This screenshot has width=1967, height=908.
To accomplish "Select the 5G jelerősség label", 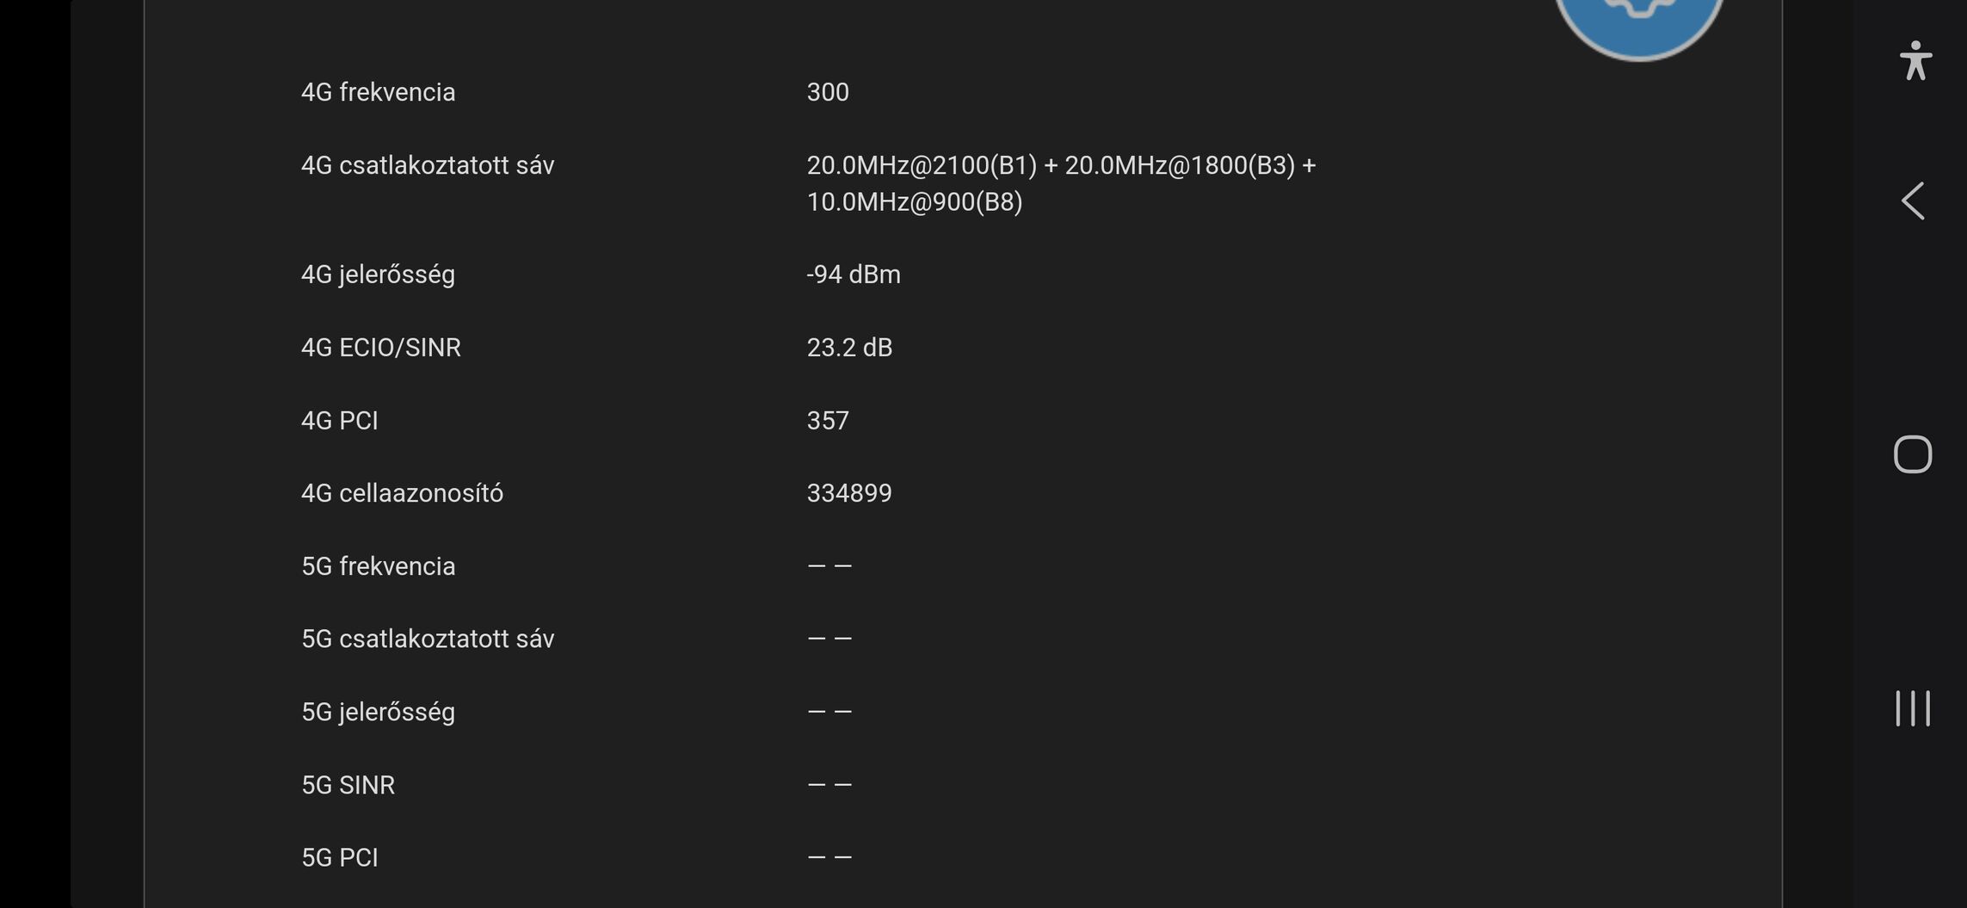I will (x=378, y=712).
